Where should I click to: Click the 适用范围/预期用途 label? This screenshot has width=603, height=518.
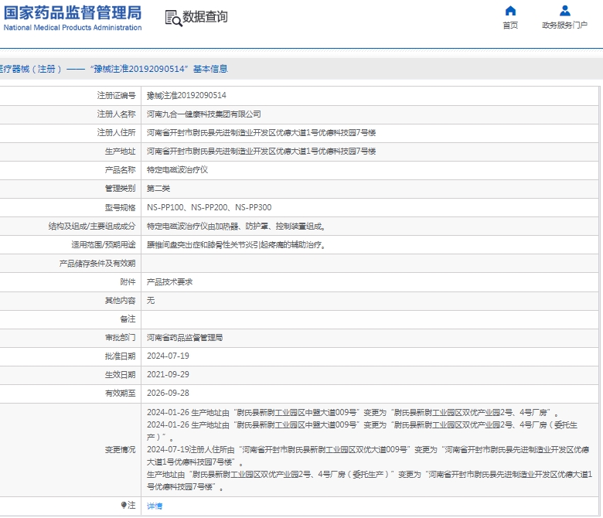click(104, 244)
